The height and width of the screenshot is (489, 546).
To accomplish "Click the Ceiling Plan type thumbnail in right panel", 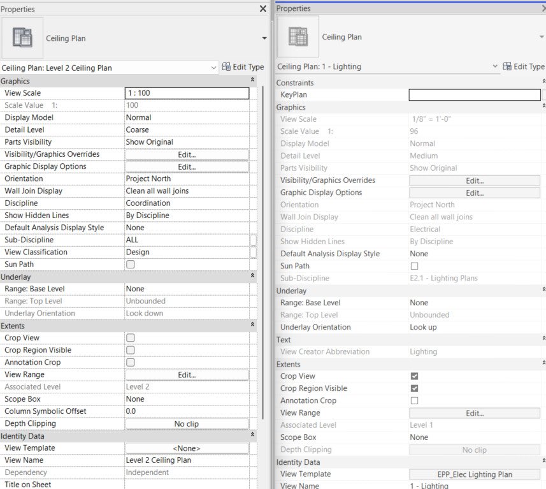I will tap(298, 36).
